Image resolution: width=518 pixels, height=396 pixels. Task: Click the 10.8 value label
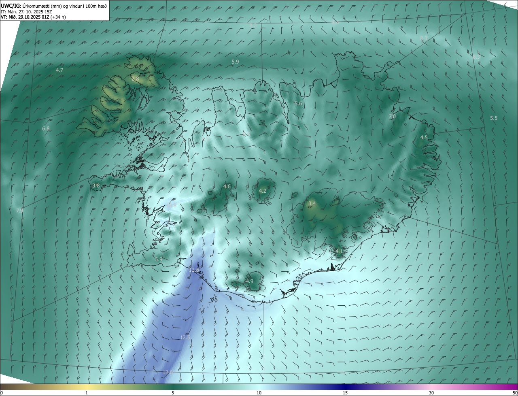172,206
